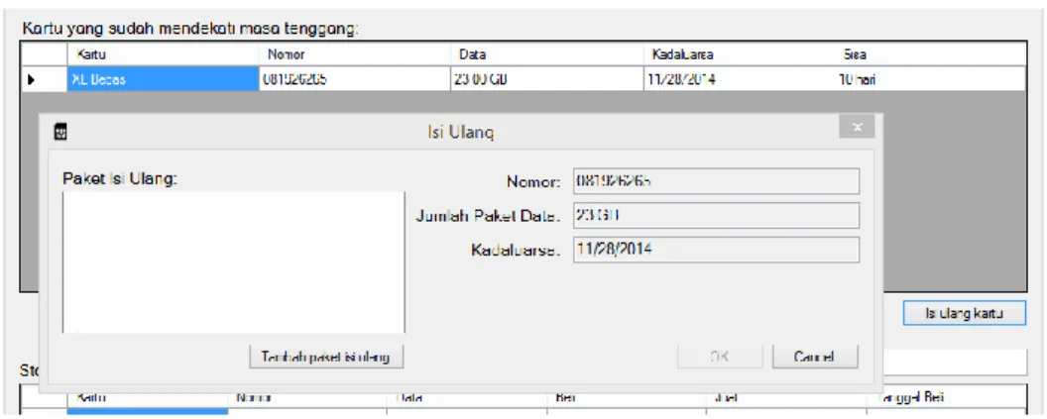
Task: Sort by Sisa column header
Action: [929, 54]
